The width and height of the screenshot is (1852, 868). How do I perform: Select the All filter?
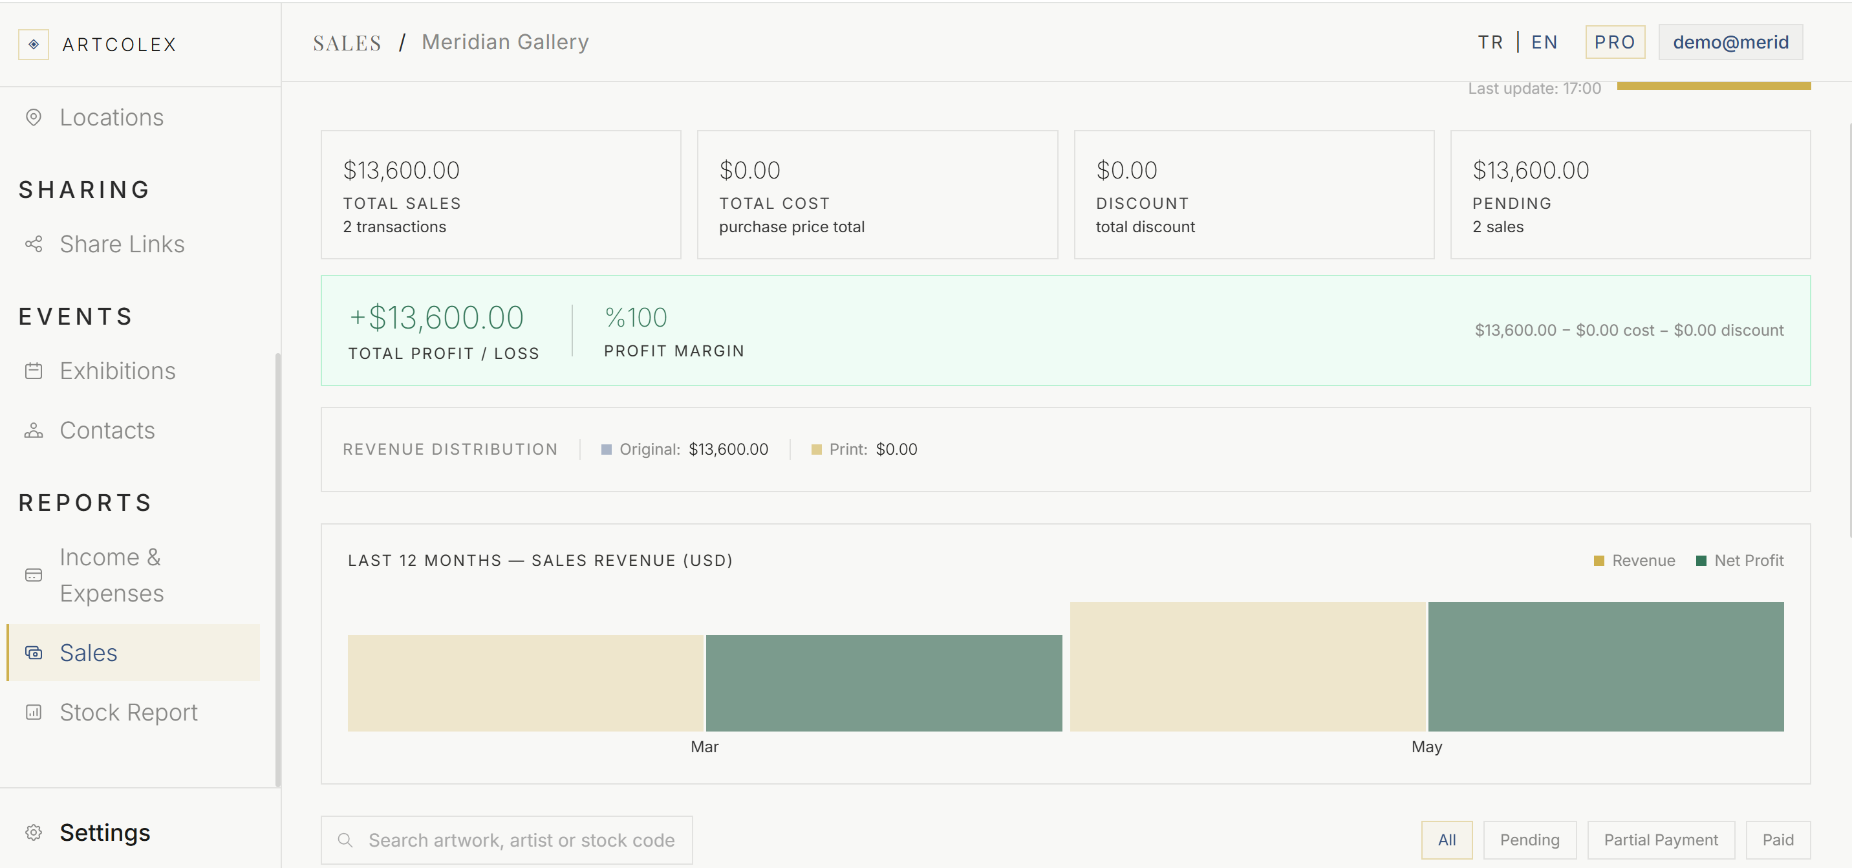[x=1447, y=840]
